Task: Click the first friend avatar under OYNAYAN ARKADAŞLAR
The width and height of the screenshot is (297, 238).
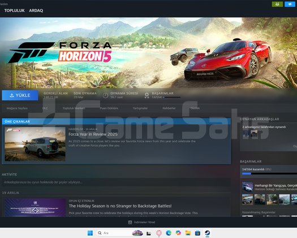Action: click(x=246, y=134)
